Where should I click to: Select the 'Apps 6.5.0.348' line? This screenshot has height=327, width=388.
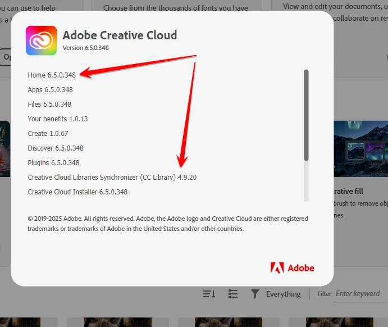50,89
